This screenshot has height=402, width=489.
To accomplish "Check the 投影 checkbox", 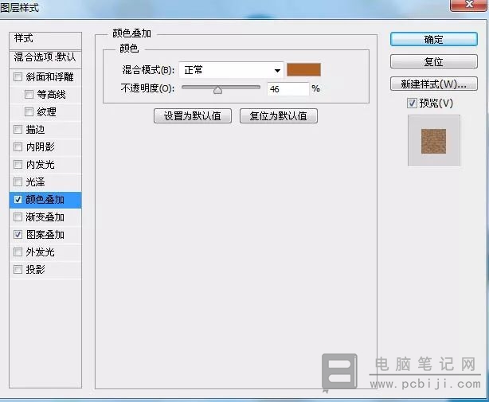I will [18, 269].
